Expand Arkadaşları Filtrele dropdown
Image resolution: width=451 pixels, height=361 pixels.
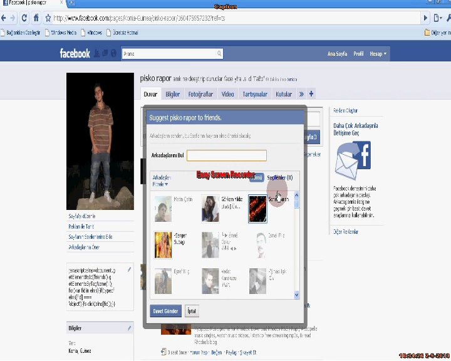[x=161, y=180]
